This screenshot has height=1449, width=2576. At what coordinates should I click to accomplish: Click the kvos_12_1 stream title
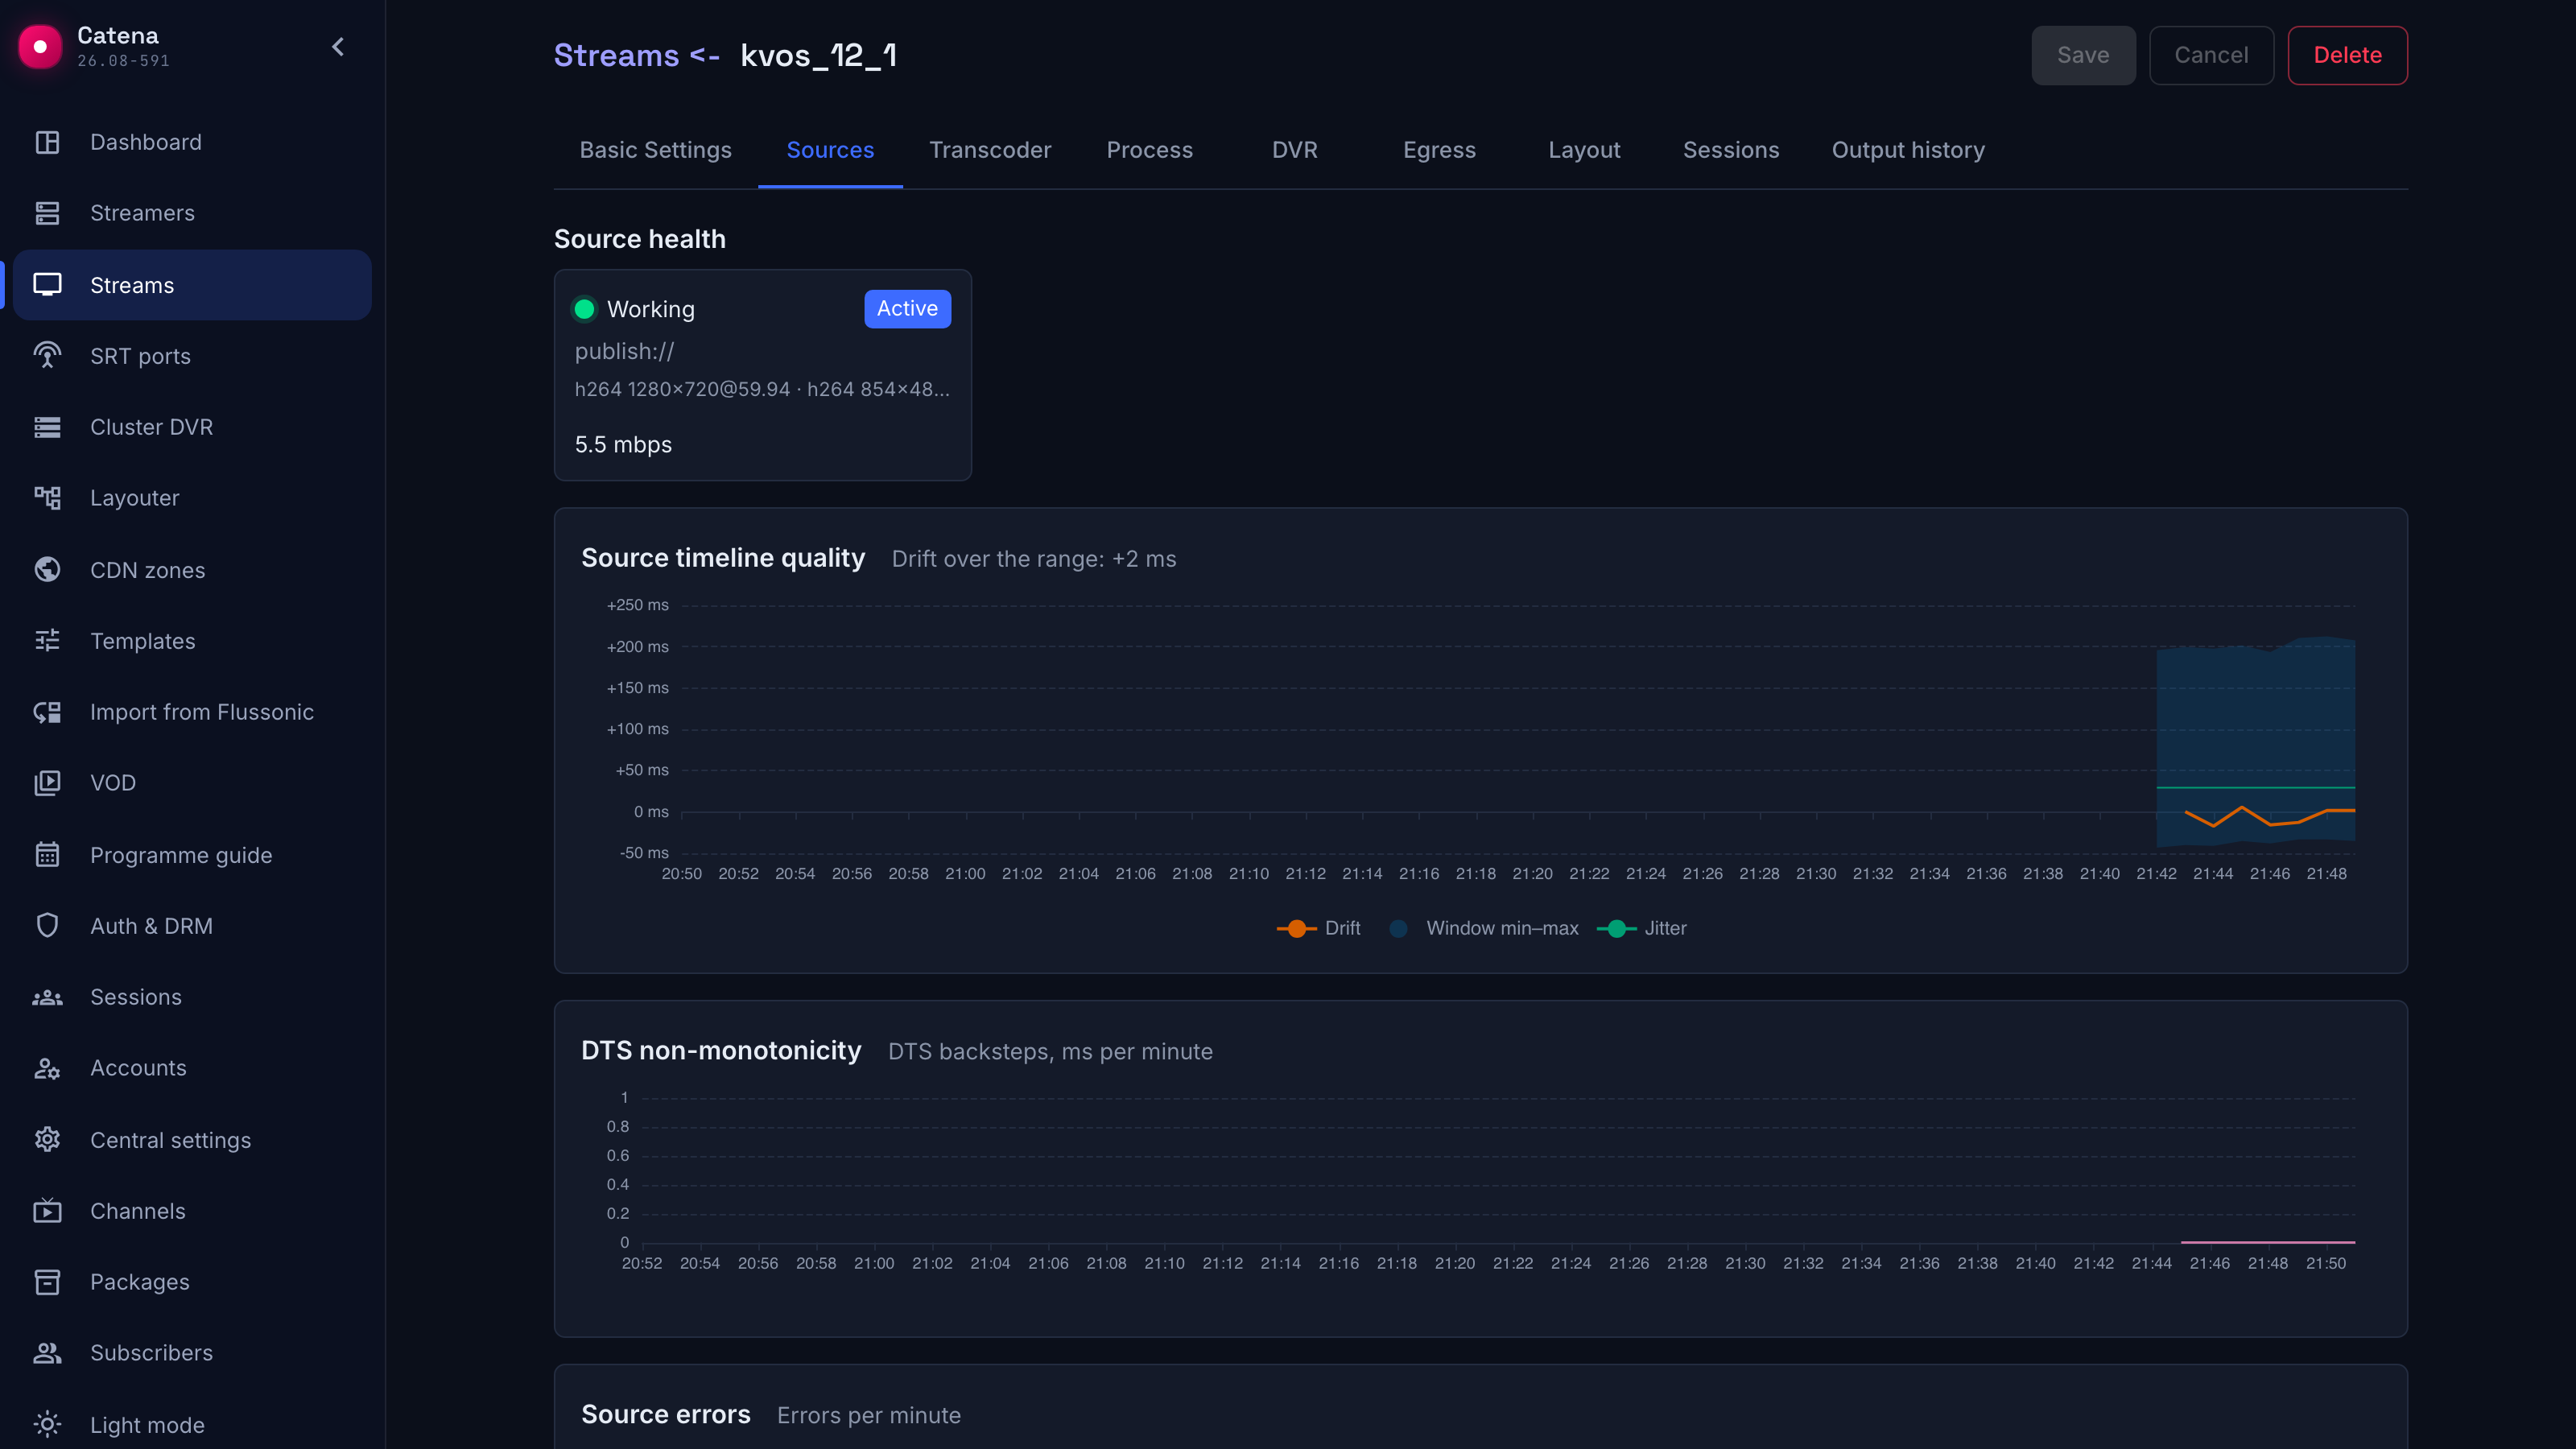tap(818, 55)
